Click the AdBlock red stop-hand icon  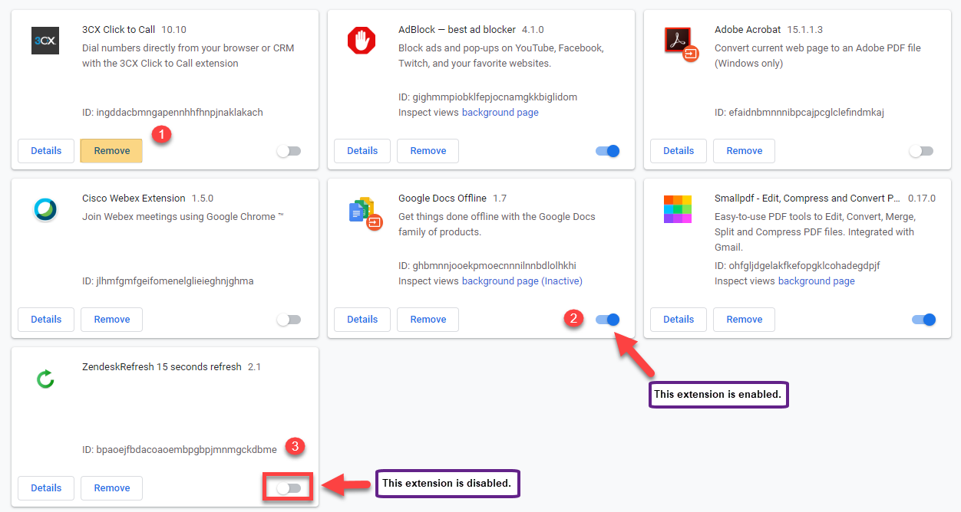point(362,41)
